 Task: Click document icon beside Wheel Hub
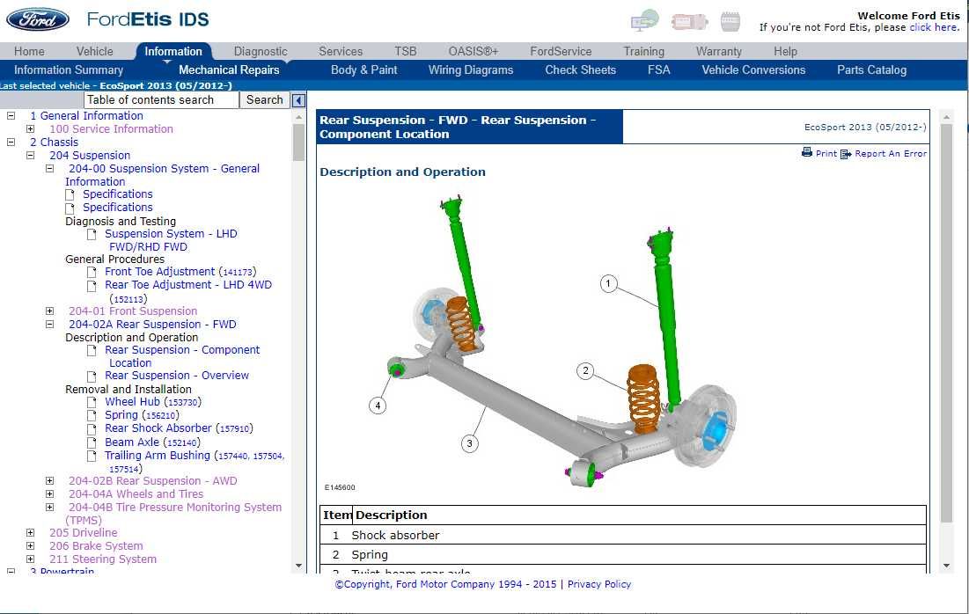click(92, 402)
